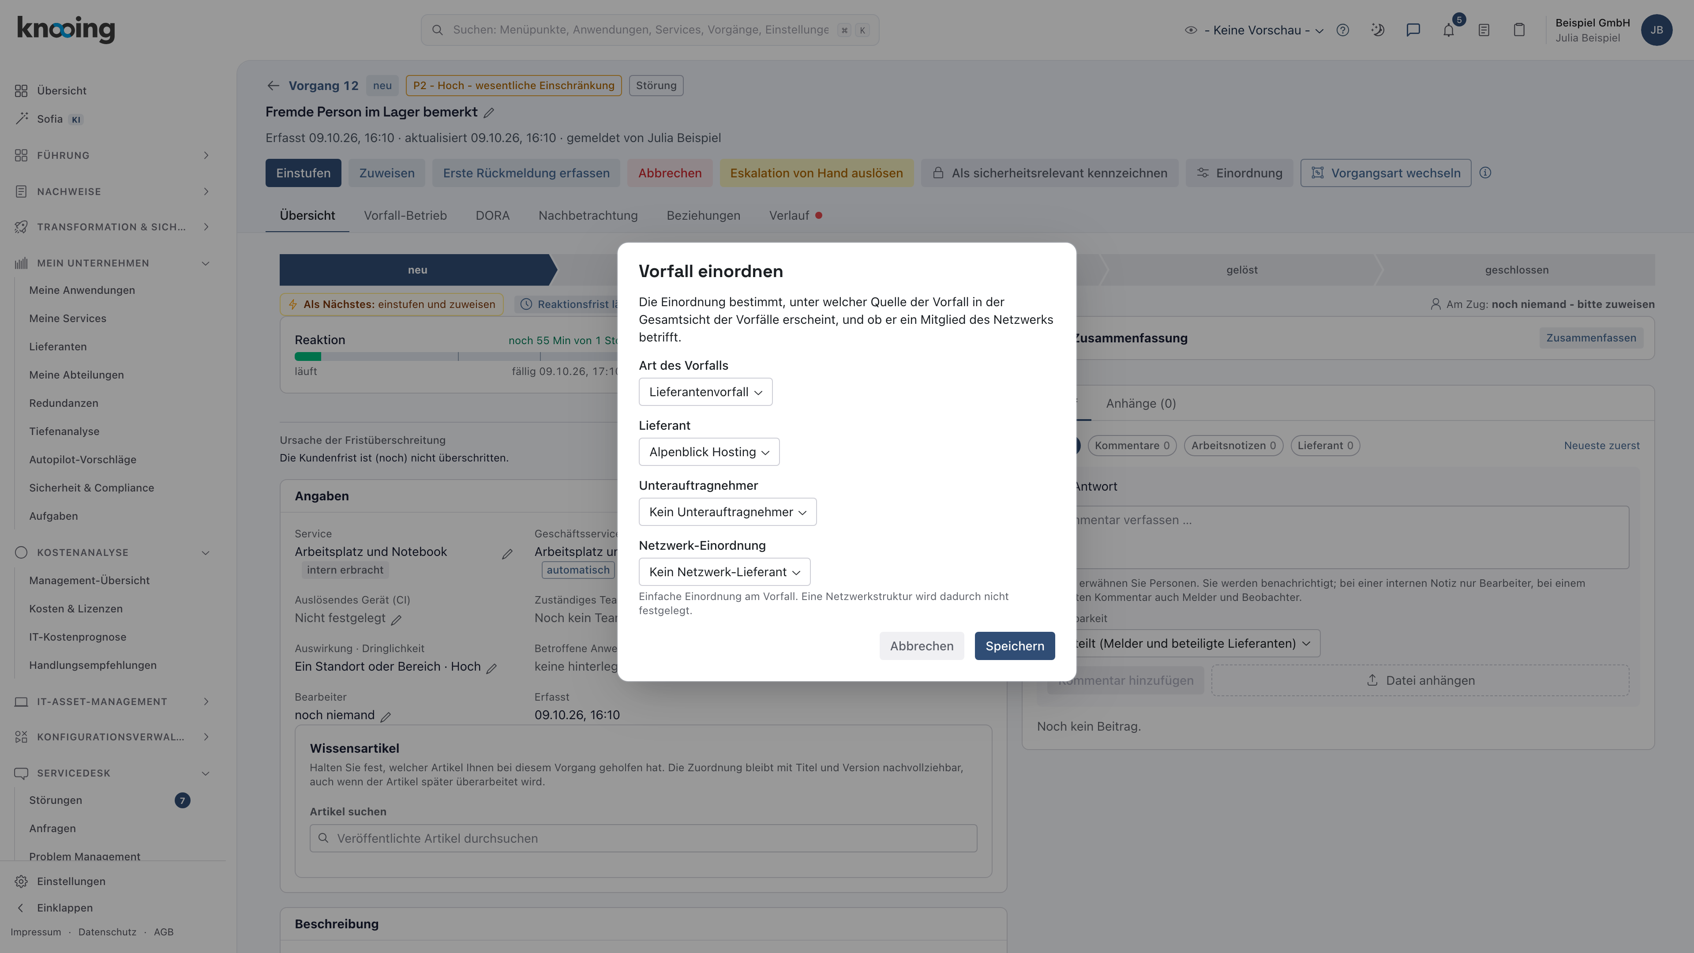Open the document list icon in header
Viewport: 1694px width, 953px height.
(1484, 30)
